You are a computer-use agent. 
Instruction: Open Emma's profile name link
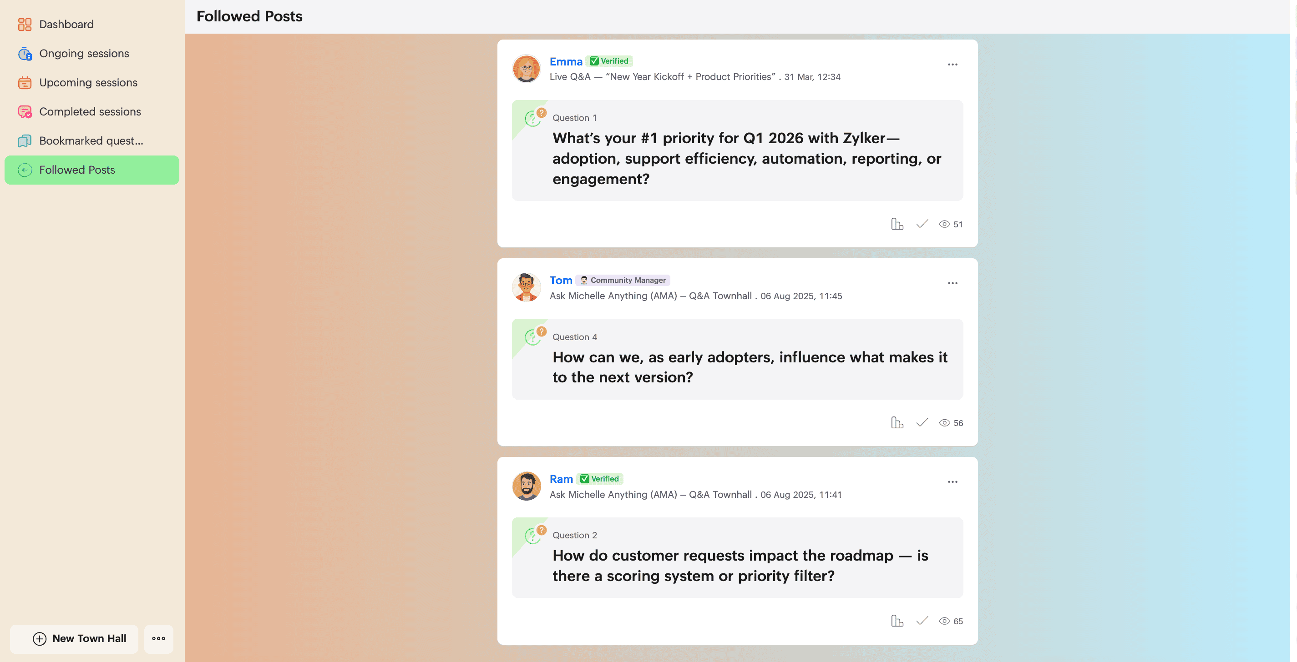pyautogui.click(x=566, y=61)
